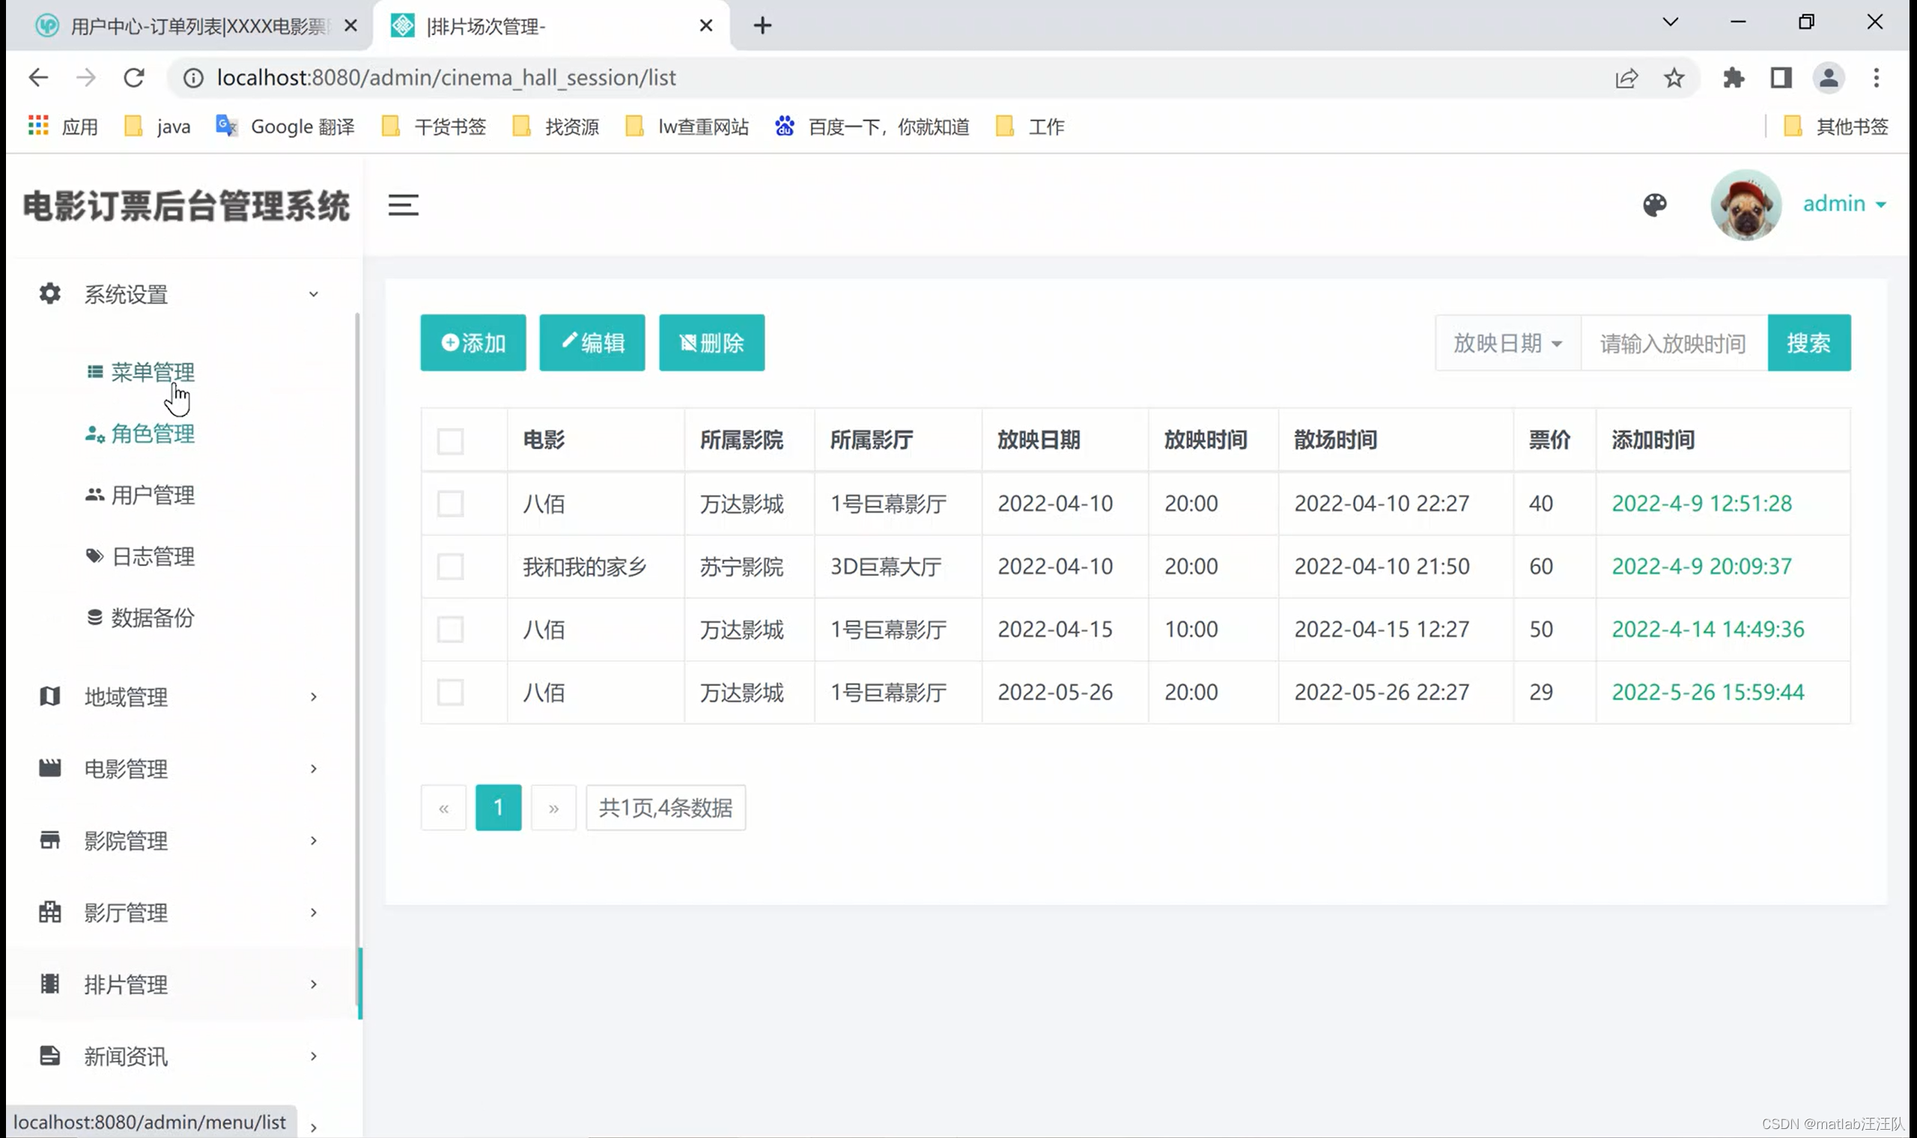
Task: Open the Chrome apps grid shortcut
Action: coord(37,126)
